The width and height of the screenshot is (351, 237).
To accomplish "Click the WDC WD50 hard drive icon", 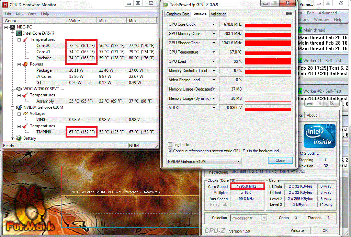I will (19, 89).
